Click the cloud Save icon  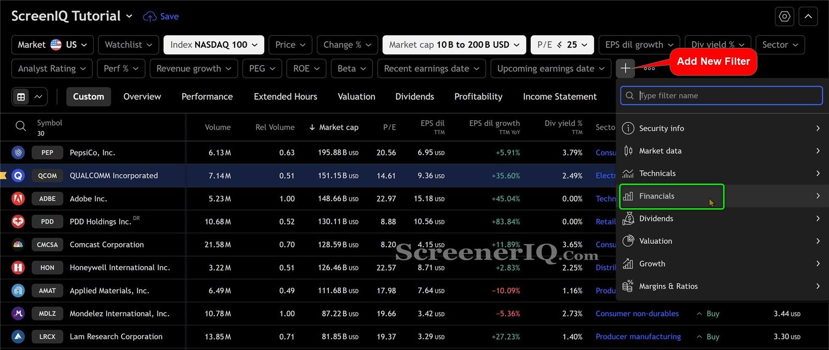[150, 17]
